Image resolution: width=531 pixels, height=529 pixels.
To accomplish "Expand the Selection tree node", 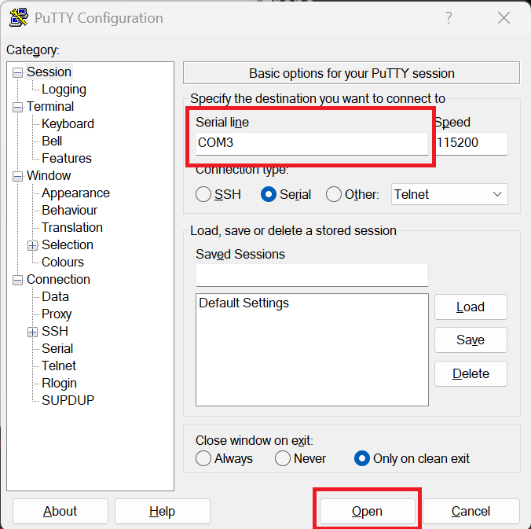I will [33, 245].
